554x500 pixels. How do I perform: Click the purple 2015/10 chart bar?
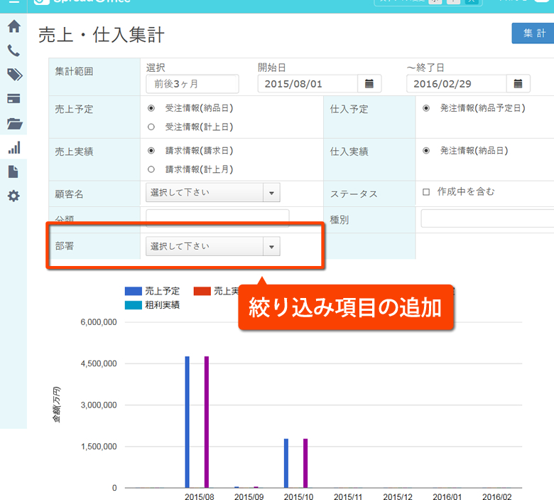305,463
